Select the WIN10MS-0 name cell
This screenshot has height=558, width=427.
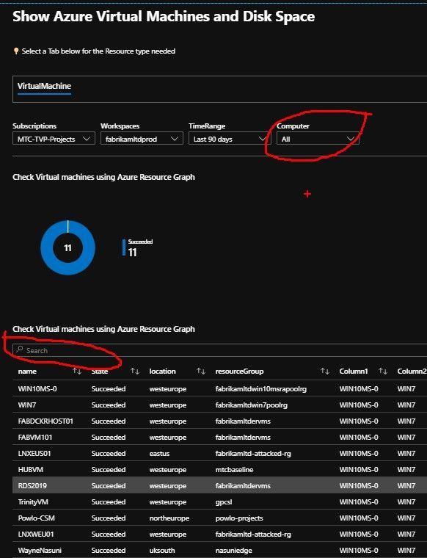click(x=37, y=388)
